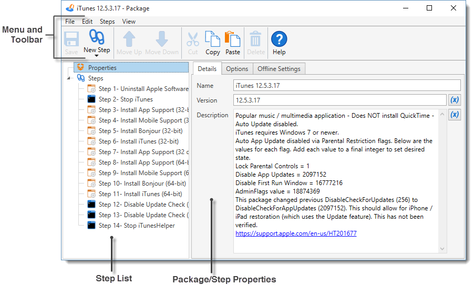This screenshot has width=474, height=285.
Task: Click the Step 14 Stop iTunesHelper icon
Action: [x=91, y=226]
